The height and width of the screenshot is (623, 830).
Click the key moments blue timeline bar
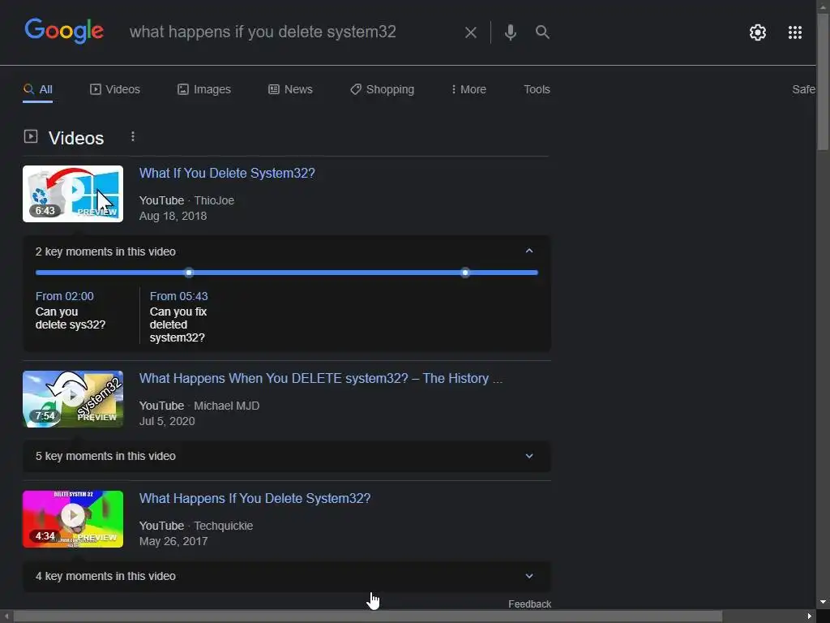(286, 273)
